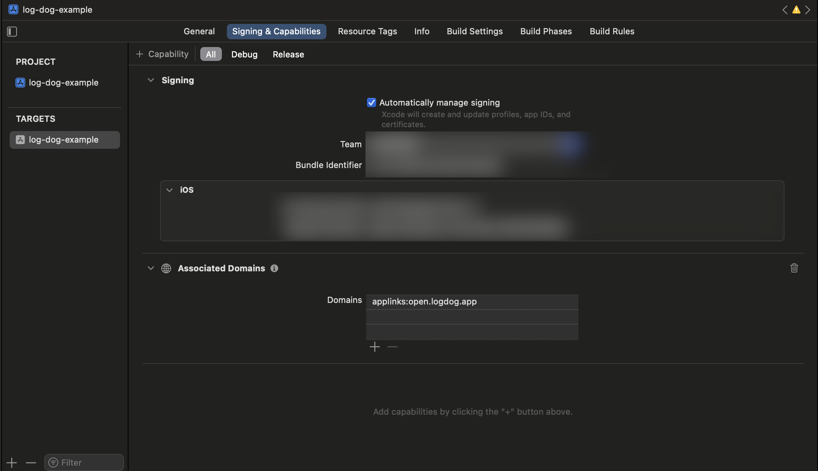Viewport: 818px width, 471px height.
Task: Open the Resource Tags tab
Action: click(367, 32)
